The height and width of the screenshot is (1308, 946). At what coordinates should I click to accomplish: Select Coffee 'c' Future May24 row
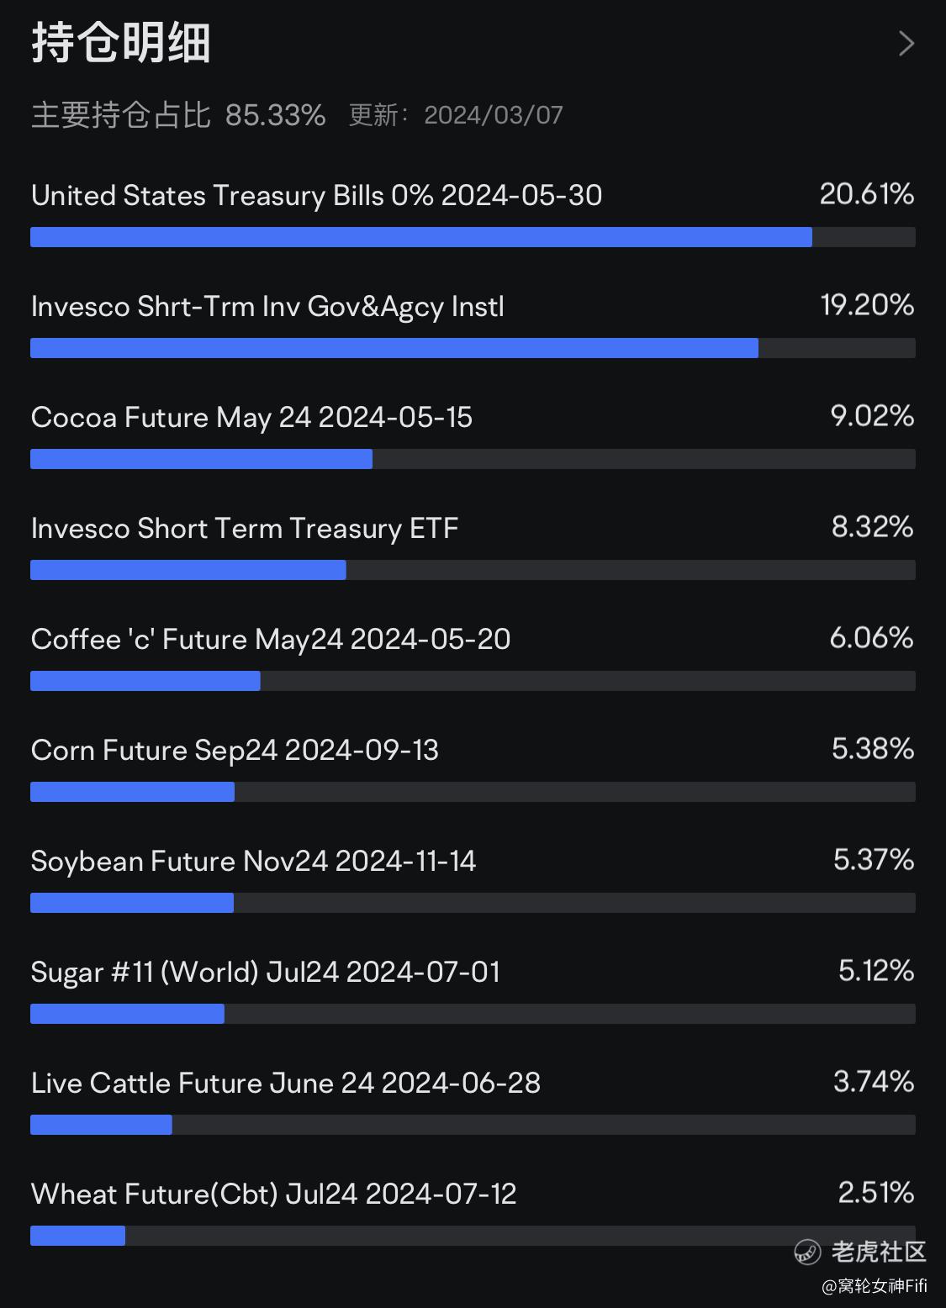271,640
